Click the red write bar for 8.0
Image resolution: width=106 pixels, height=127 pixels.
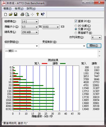pos(17,79)
